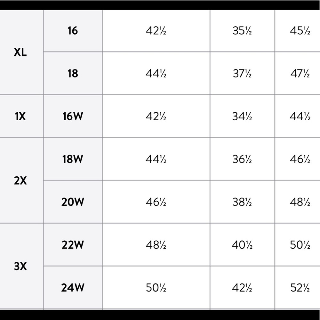Click numeric size 18 cell
This screenshot has width=320, height=320.
point(73,73)
